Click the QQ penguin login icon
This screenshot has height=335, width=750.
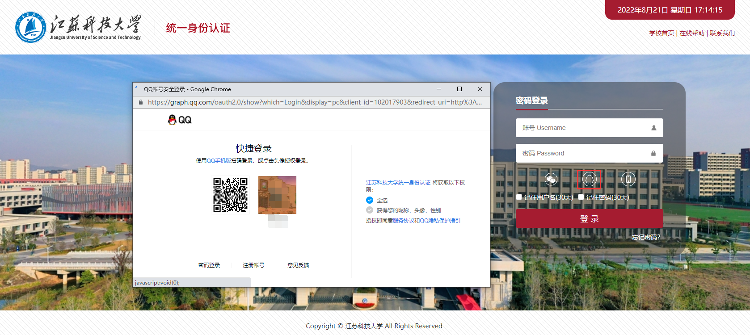590,180
